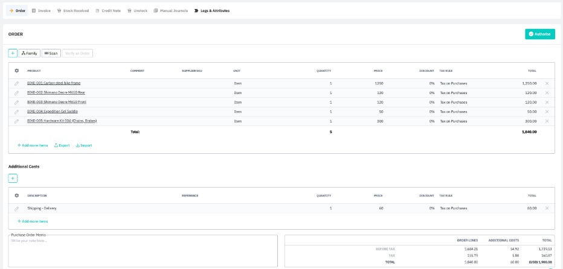Click the plus icon under Additional Costs
Viewport: 563px width, 269px height.
(13, 178)
